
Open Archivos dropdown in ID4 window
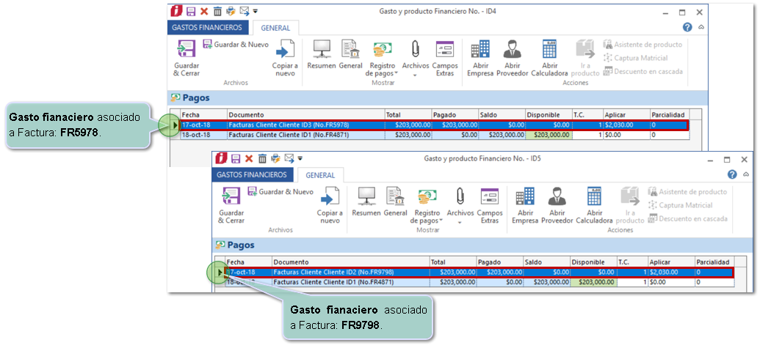(416, 59)
